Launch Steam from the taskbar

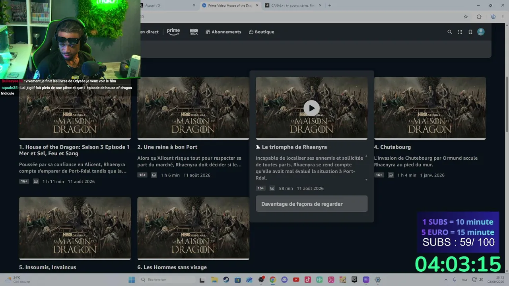click(x=226, y=280)
